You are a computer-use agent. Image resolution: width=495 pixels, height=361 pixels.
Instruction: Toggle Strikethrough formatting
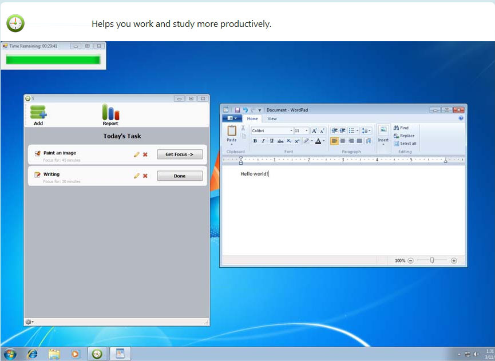tap(280, 141)
